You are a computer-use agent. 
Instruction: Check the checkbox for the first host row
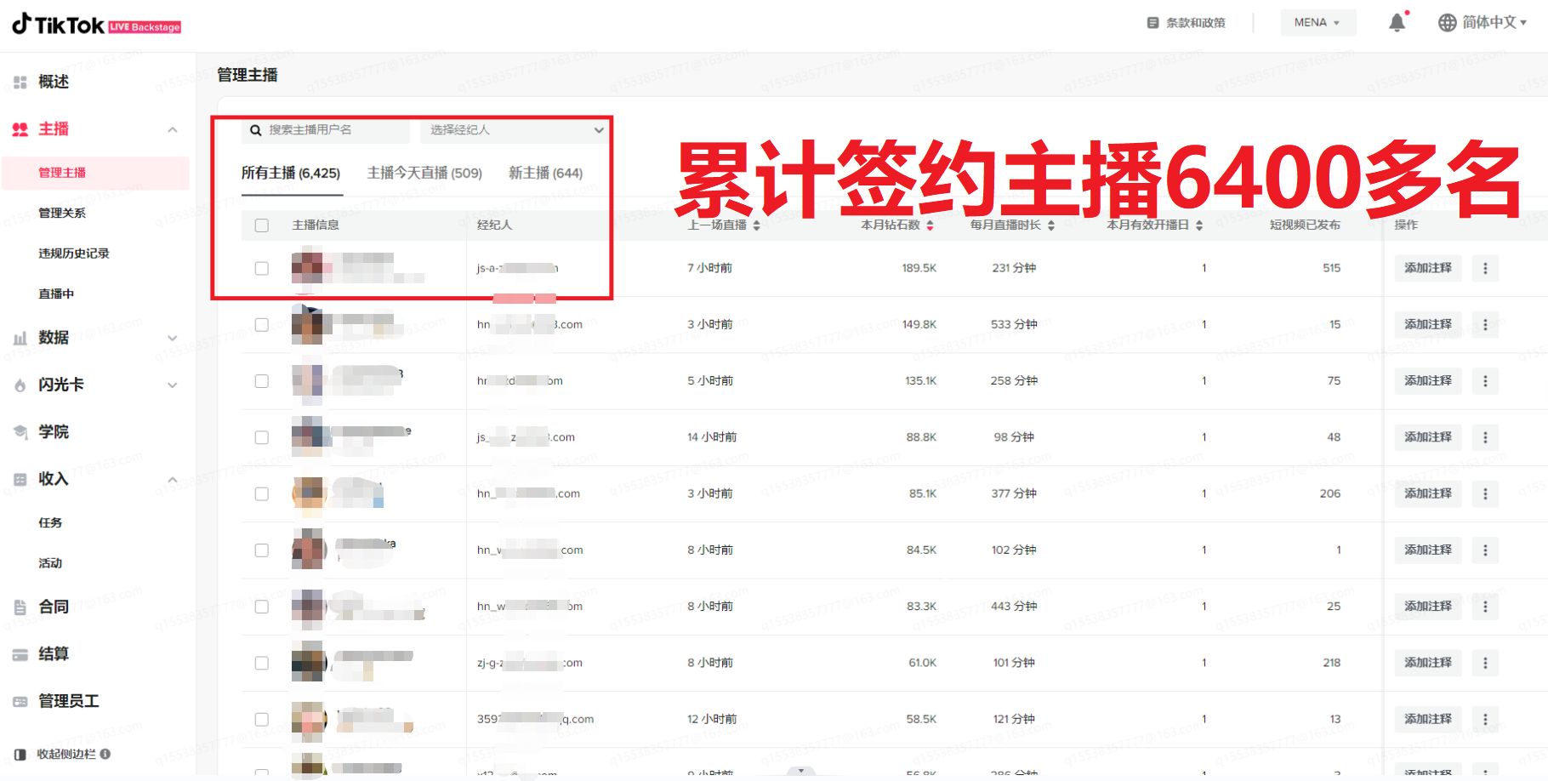point(262,267)
